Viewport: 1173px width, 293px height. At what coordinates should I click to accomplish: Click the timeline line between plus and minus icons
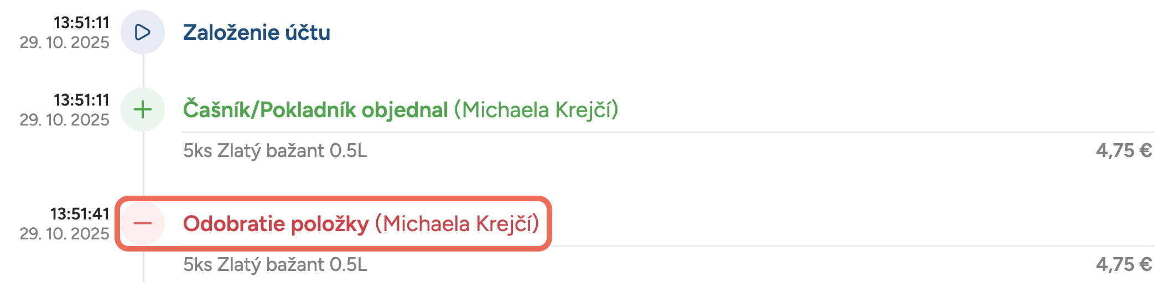[143, 166]
